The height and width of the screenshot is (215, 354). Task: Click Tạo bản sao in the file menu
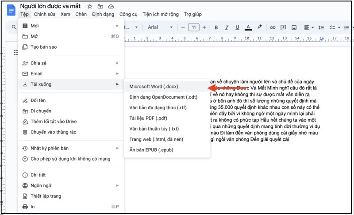43,47
